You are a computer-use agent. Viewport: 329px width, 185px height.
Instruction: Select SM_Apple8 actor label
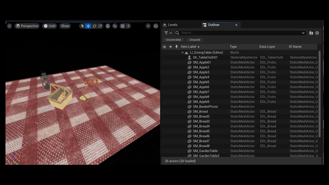(201, 97)
